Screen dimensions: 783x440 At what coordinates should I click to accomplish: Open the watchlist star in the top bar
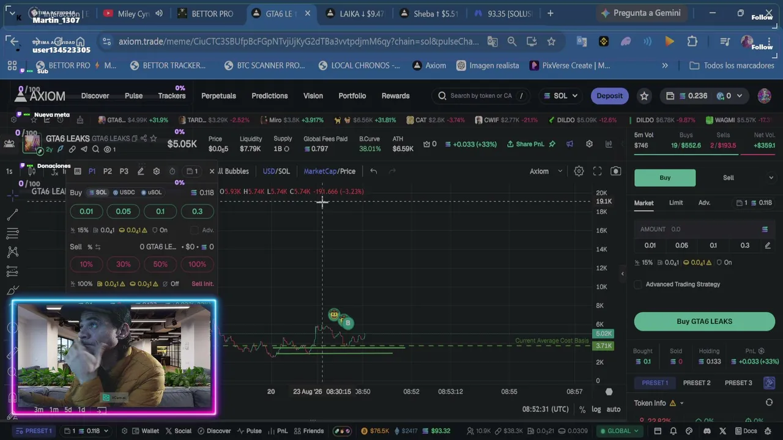(x=644, y=96)
